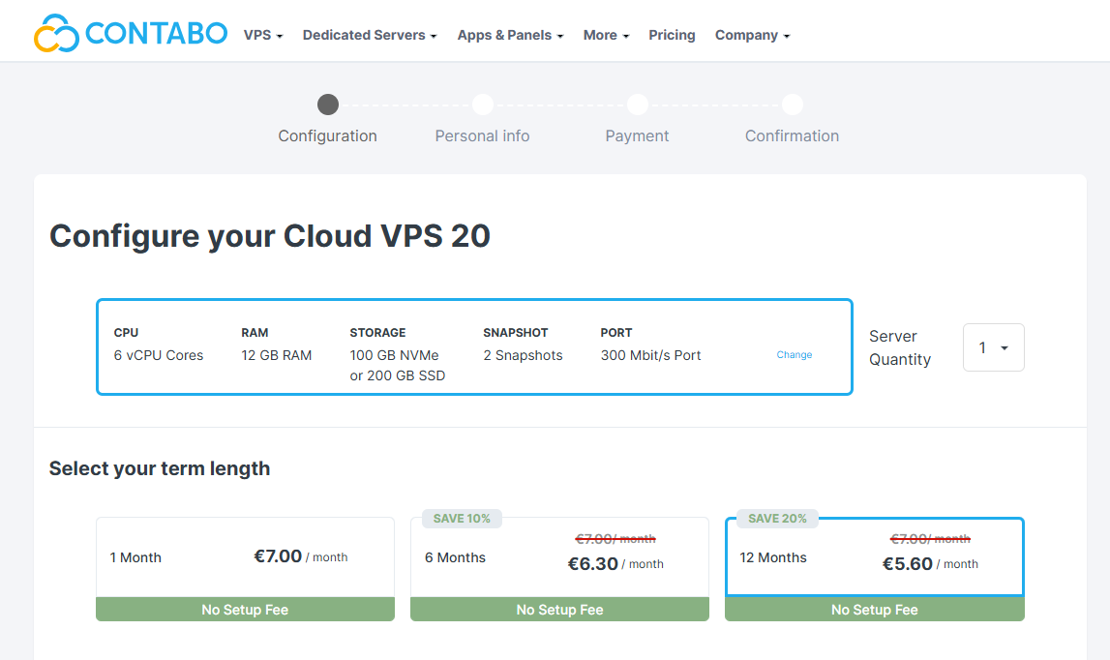The image size is (1110, 660).
Task: Click the Contabo cloud logo
Action: click(57, 33)
